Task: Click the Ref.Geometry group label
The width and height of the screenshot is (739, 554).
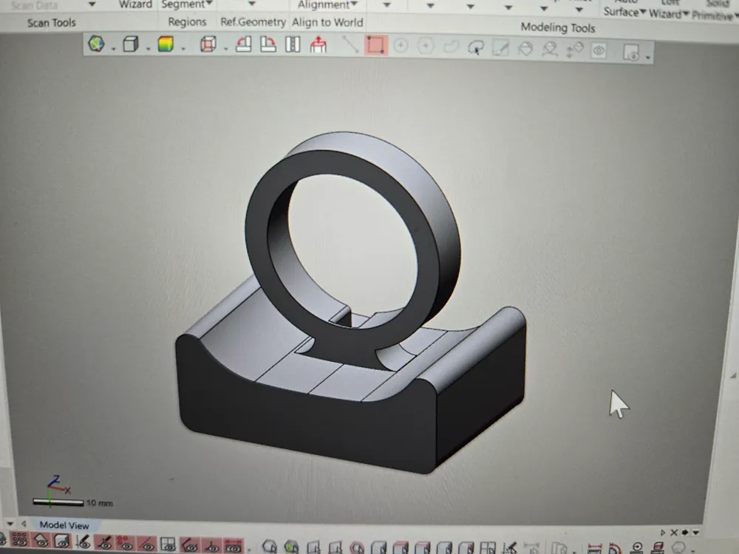Action: point(253,22)
